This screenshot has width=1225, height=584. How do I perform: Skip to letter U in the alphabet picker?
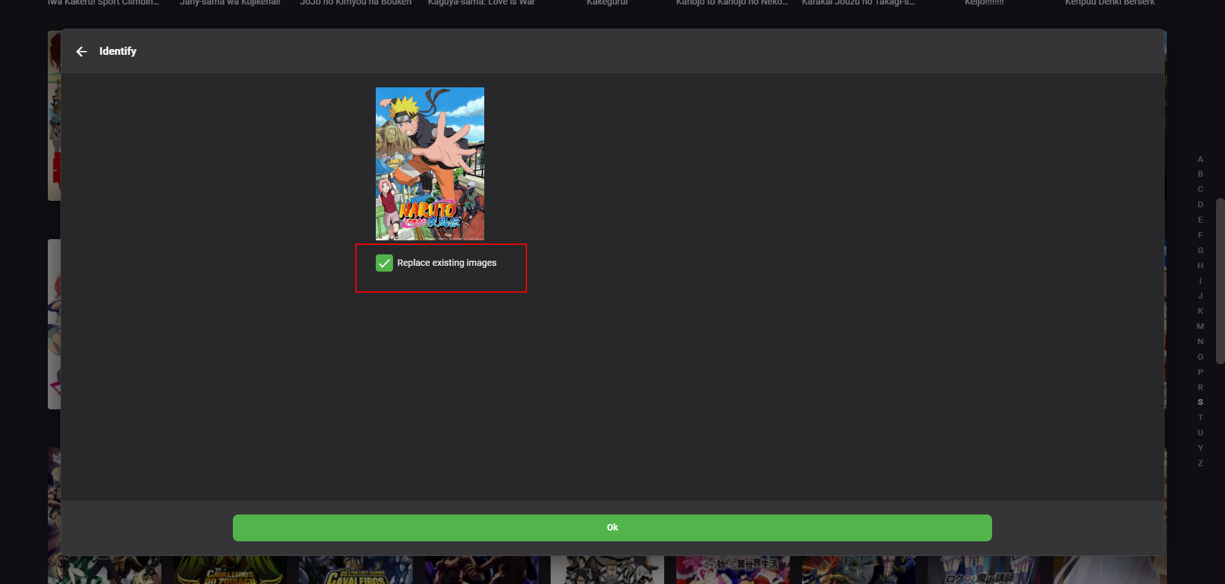tap(1200, 433)
